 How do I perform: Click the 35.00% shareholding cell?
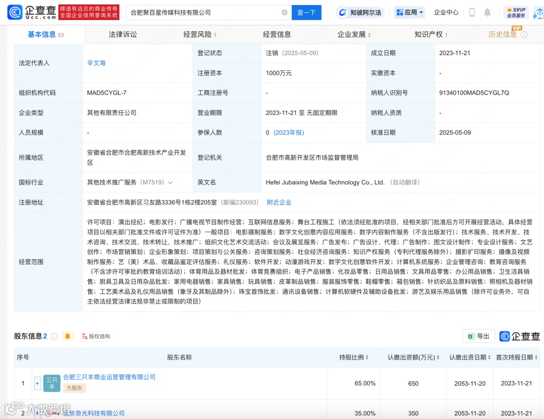pos(365,413)
